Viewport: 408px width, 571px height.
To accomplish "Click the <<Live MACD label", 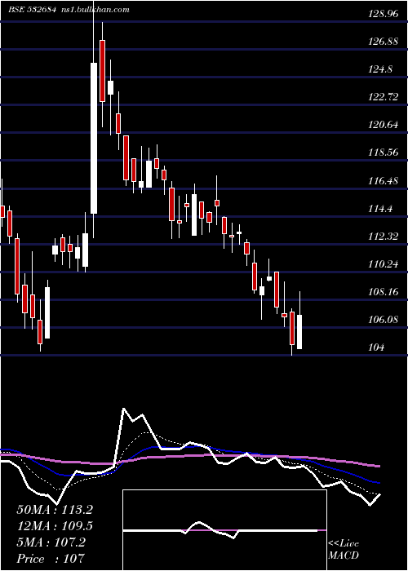I will [344, 550].
